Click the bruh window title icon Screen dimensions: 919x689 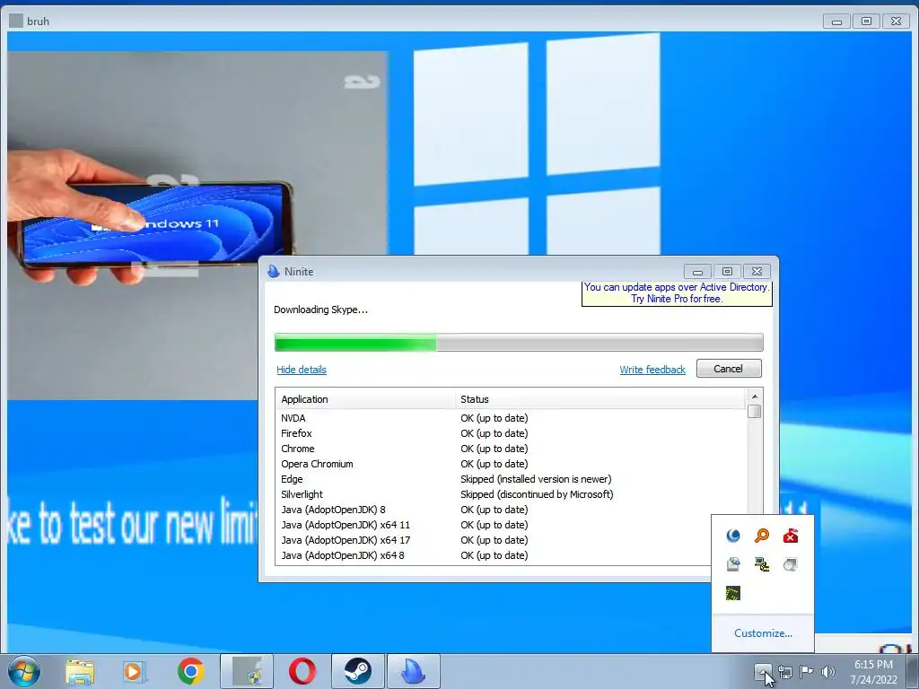click(16, 22)
